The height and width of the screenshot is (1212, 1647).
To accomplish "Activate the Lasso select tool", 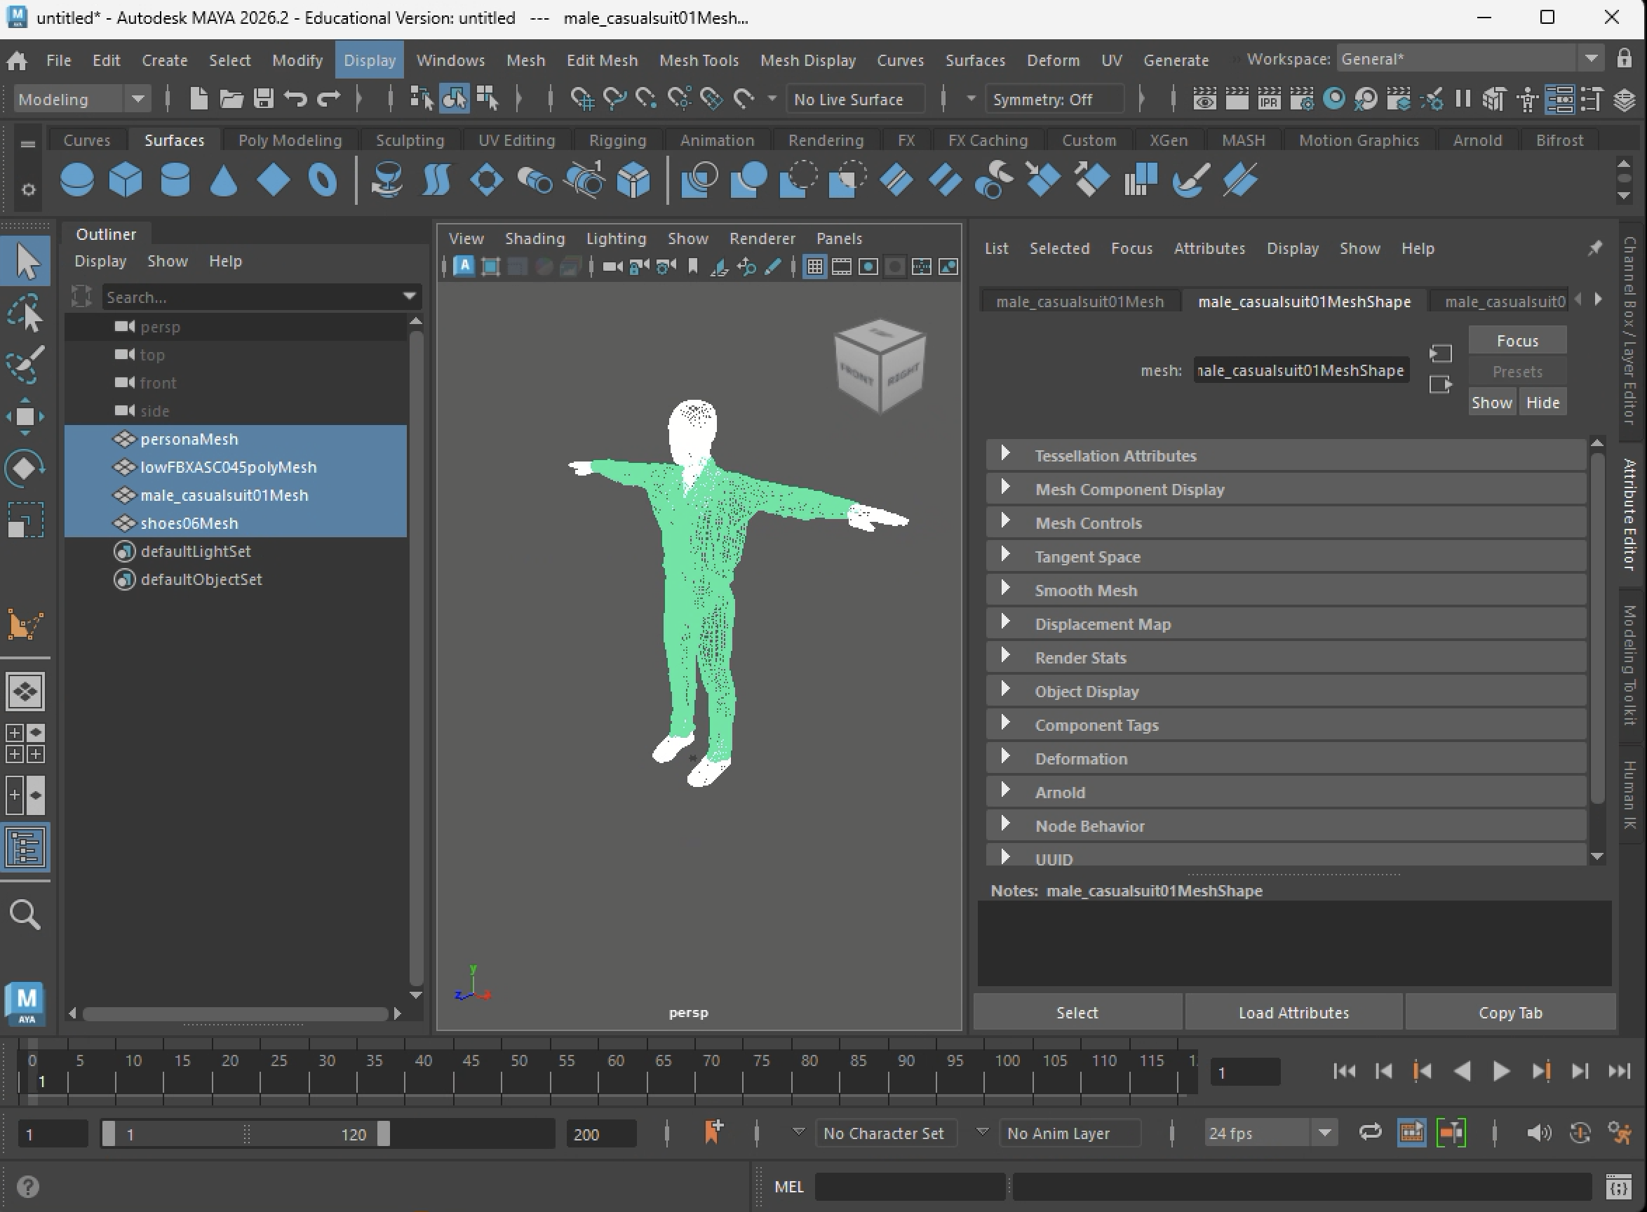I will [25, 314].
